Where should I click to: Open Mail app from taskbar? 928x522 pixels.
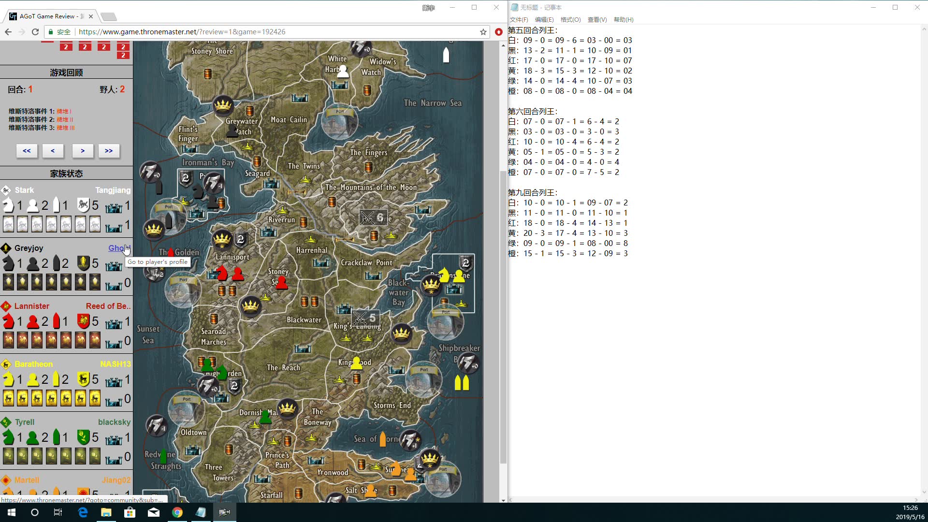[154, 512]
